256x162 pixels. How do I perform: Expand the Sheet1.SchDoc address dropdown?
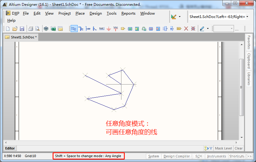pos(247,16)
